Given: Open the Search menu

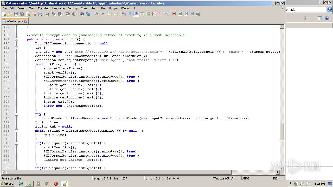Looking at the screenshot, I should tap(22, 8).
